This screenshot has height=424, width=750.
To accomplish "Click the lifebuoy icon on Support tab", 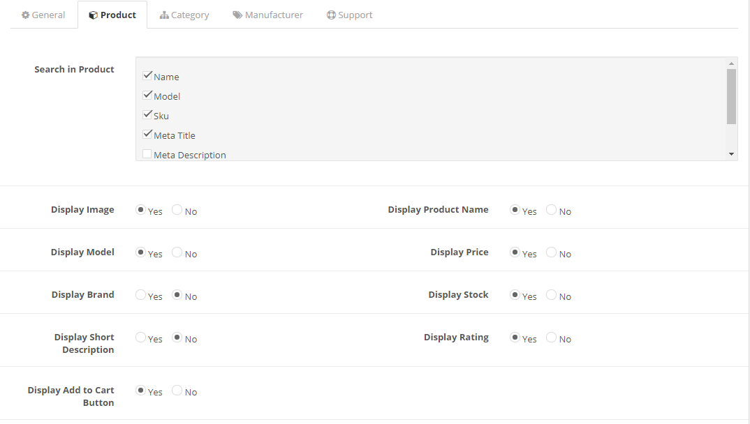I will coord(331,15).
